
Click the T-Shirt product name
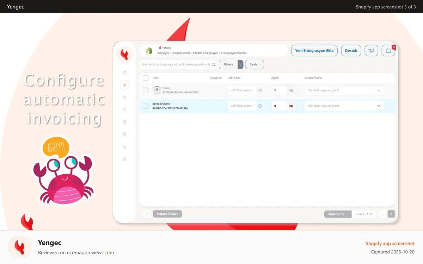pos(166,88)
